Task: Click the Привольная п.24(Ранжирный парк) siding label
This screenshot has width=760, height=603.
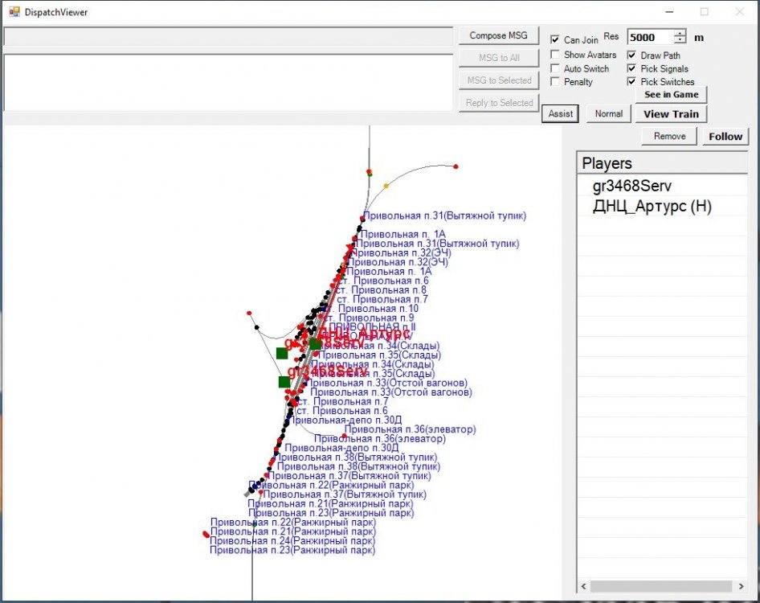Action: click(x=292, y=541)
